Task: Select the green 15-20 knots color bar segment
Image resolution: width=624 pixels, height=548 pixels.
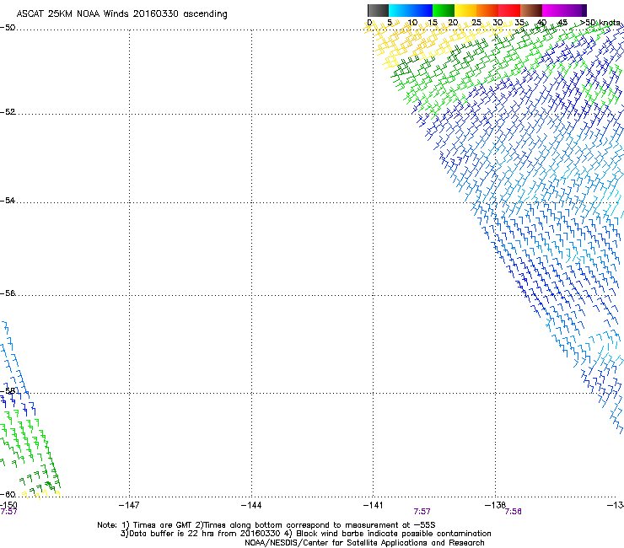Action: coord(444,10)
